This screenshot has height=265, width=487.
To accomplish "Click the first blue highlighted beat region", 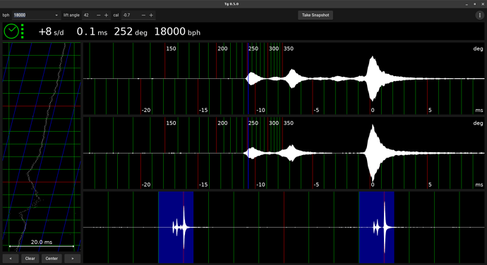I will coord(176,227).
